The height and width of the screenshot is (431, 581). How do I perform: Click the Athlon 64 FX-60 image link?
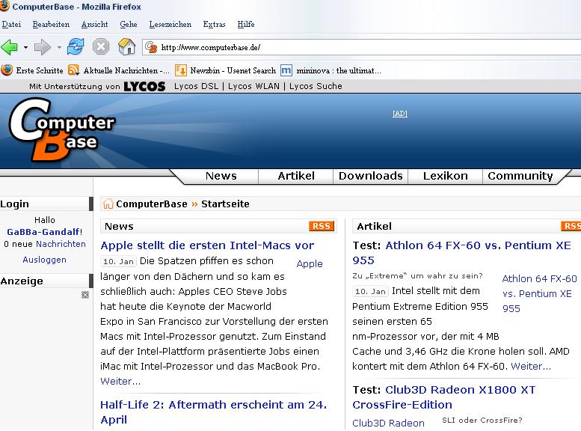click(540, 293)
